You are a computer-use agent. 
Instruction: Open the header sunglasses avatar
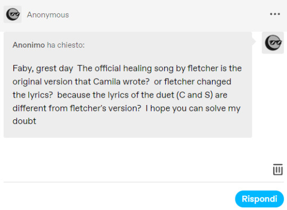(13, 14)
